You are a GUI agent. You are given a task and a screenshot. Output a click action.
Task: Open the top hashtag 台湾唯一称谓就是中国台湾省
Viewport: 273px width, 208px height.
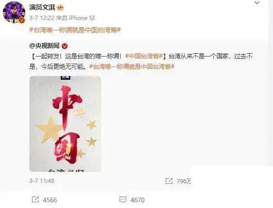[x=75, y=30]
